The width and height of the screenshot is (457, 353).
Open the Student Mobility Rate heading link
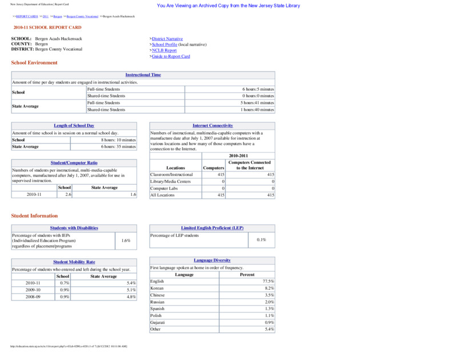[x=74, y=262]
